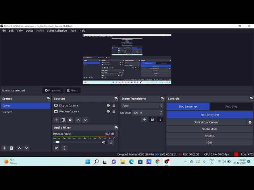Click Stop Streaming button

click(x=188, y=106)
